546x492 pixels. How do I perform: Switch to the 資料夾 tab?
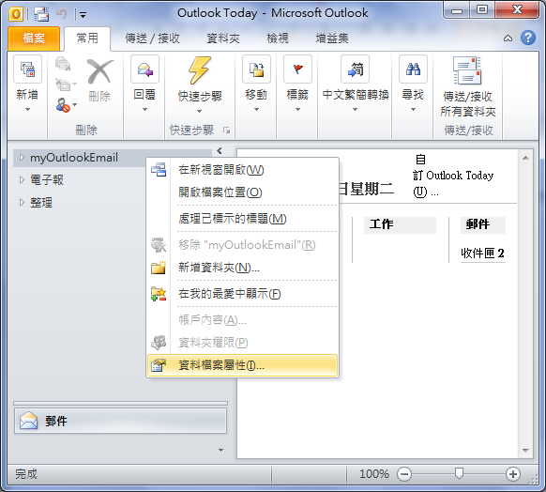pos(223,38)
